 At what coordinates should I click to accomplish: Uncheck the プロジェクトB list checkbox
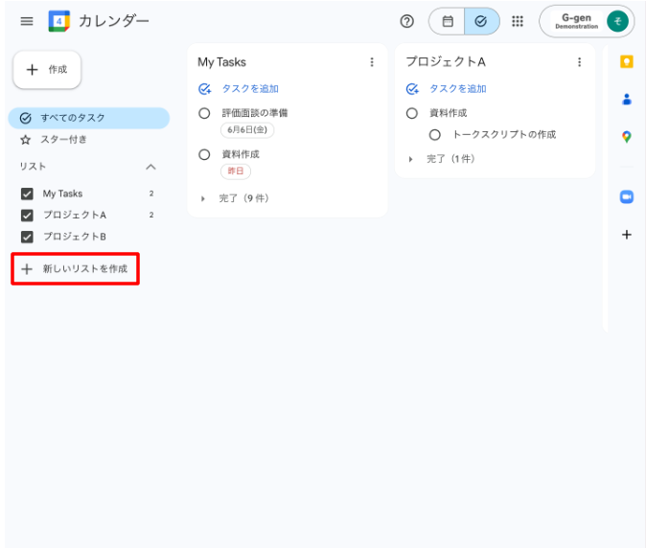coord(27,237)
